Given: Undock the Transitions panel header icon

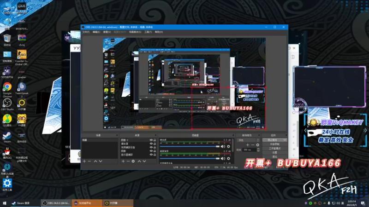Looking at the screenshot, I should (x=259, y=135).
